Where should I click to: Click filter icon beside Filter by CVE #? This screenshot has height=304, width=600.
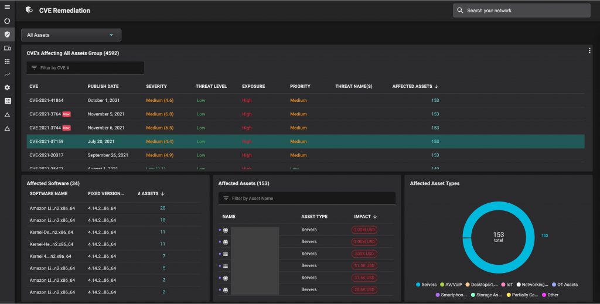tap(34, 68)
